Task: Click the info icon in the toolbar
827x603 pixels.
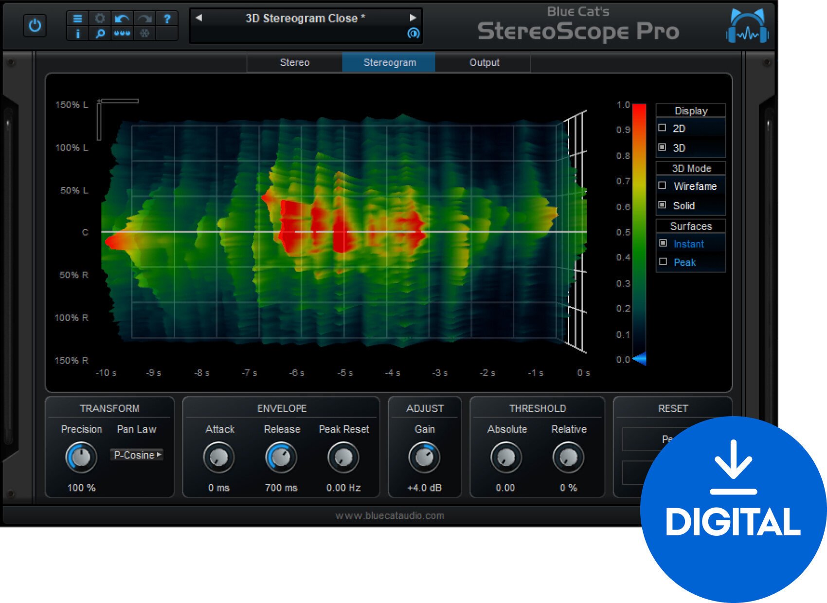Action: point(77,34)
